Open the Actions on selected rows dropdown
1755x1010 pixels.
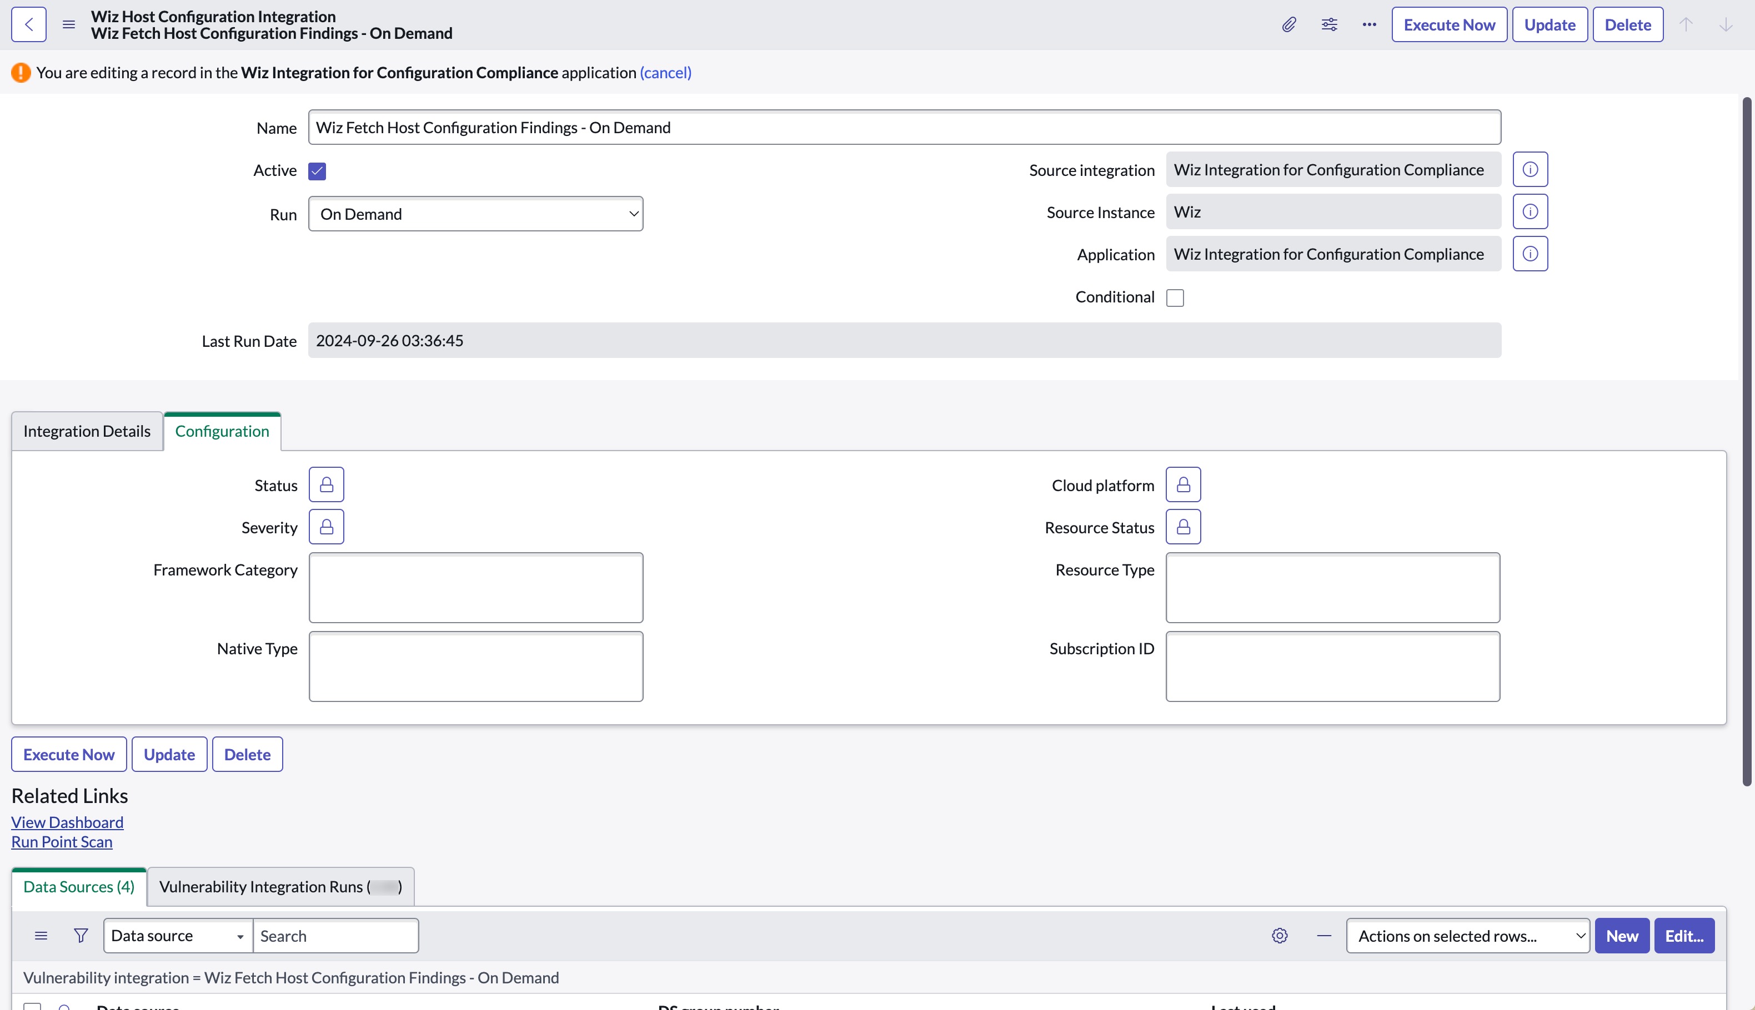[1467, 936]
